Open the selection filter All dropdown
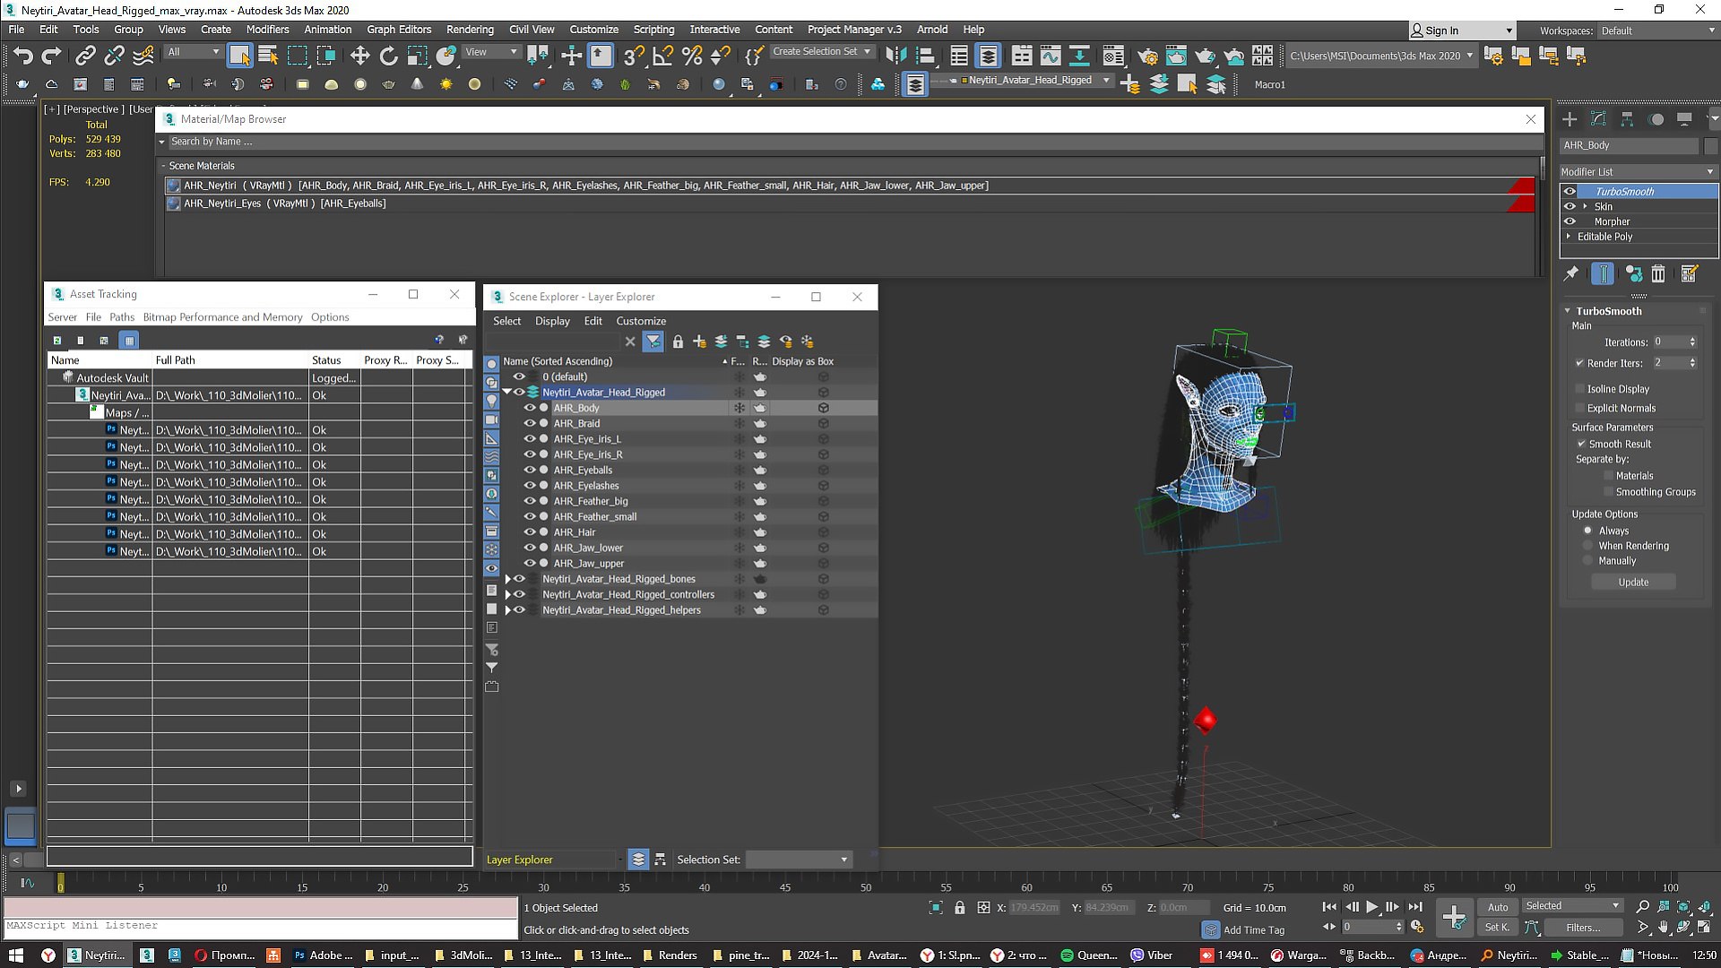Screen dimensions: 1721x968 click(x=193, y=52)
